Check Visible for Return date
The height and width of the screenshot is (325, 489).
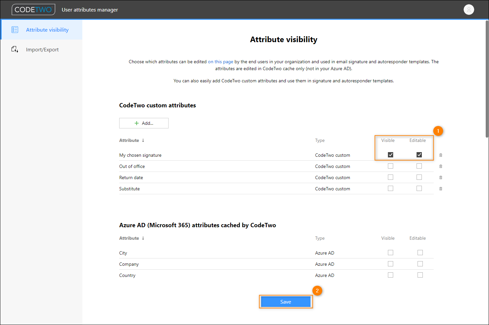391,177
